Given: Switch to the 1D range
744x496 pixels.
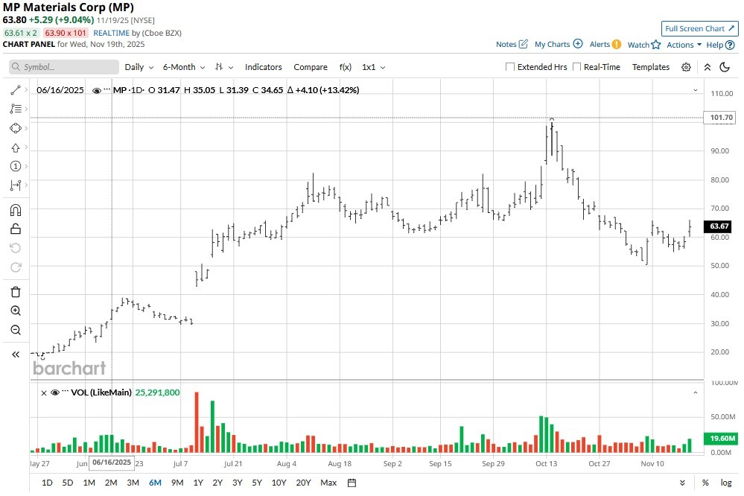Looking at the screenshot, I should pyautogui.click(x=47, y=483).
